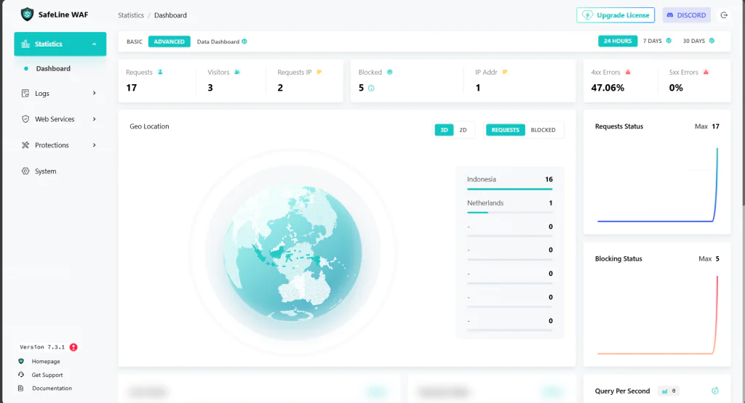Screen dimensions: 745x403
Task: Click the warning icon beside 5xx Errors
Action: click(706, 72)
